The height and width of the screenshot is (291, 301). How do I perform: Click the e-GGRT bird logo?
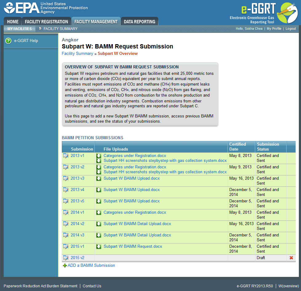click(287, 12)
